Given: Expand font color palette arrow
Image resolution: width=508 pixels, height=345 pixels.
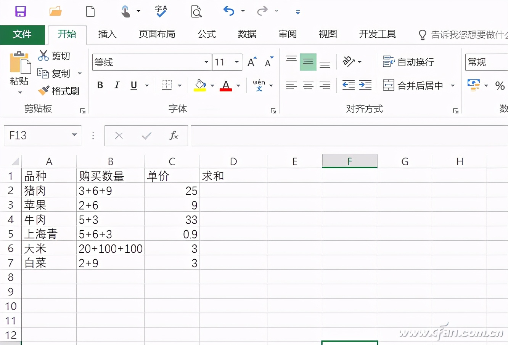Looking at the screenshot, I should (x=238, y=86).
